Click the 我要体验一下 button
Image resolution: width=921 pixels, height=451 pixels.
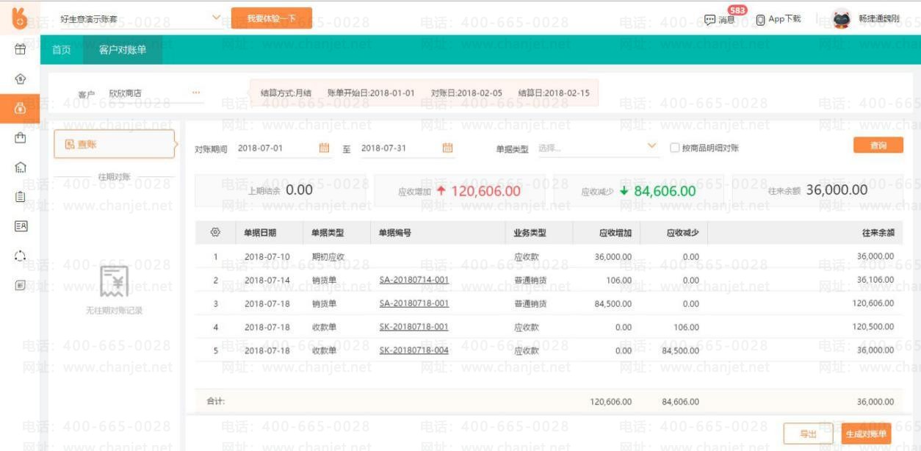pos(271,18)
